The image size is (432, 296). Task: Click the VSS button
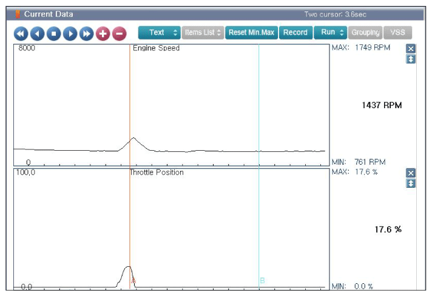coord(397,33)
